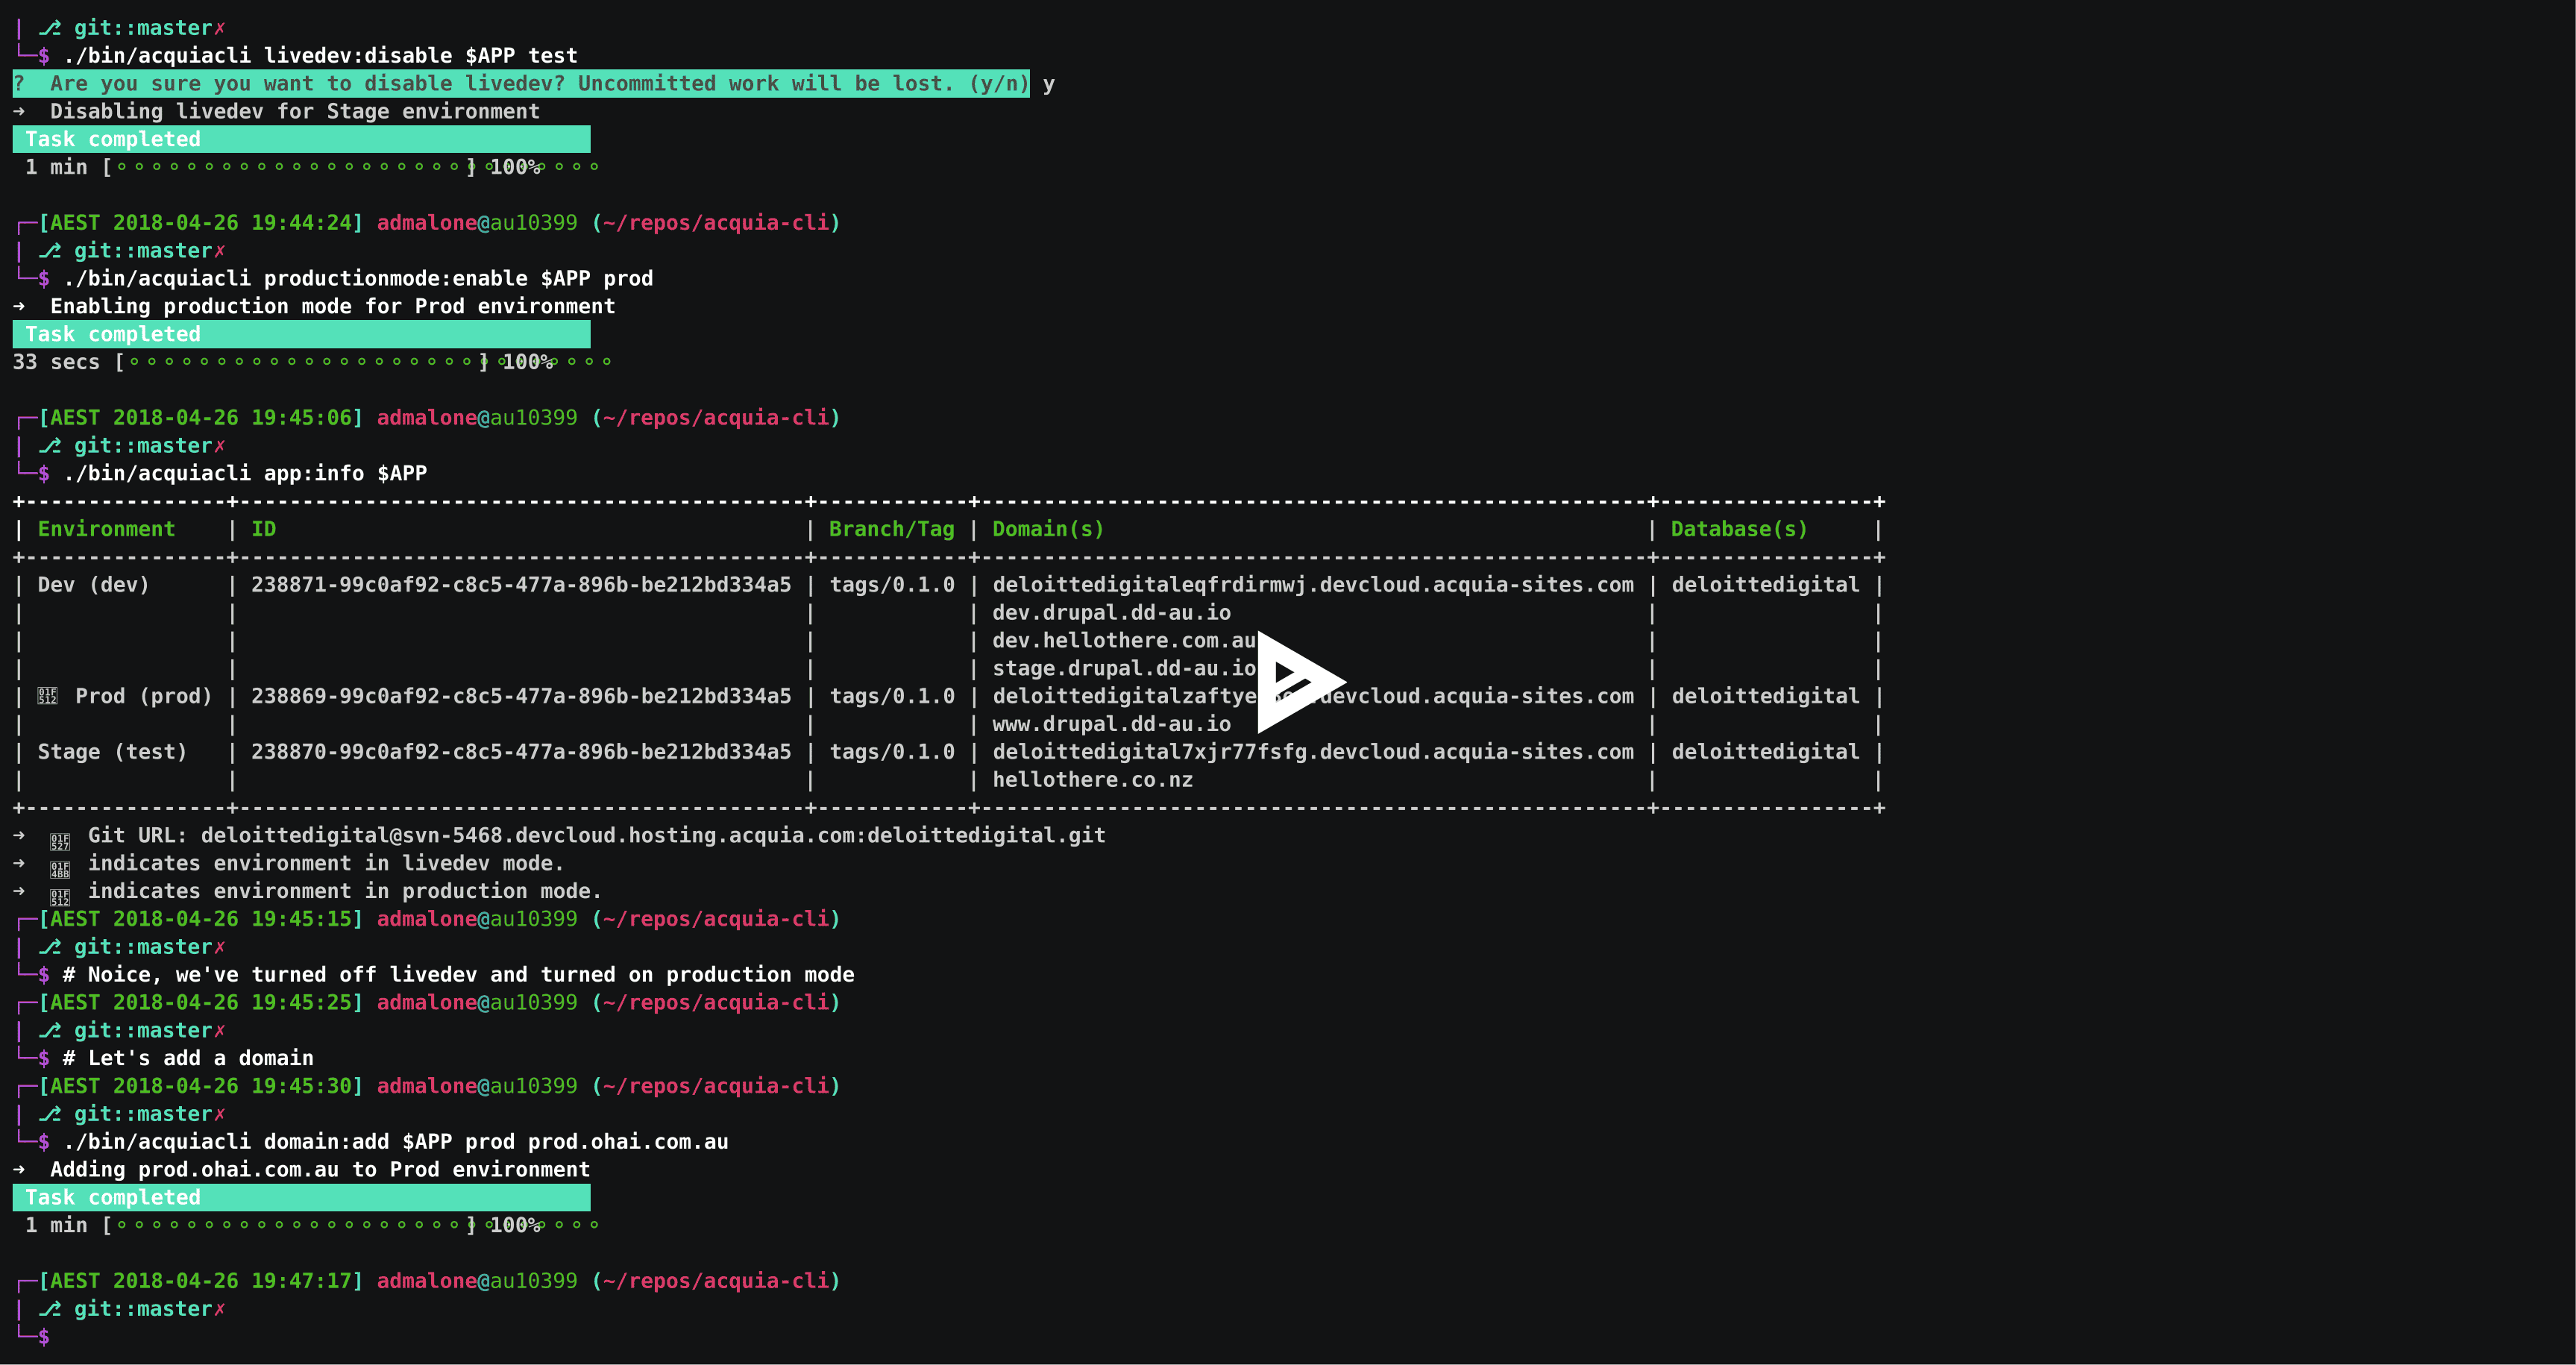Viewport: 2576px width, 1365px height.
Task: Click the glyph icon before Git URL
Action: point(60,842)
